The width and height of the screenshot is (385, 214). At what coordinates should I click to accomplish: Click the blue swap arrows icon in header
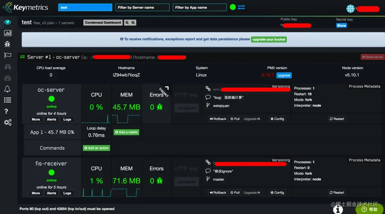(241, 7)
